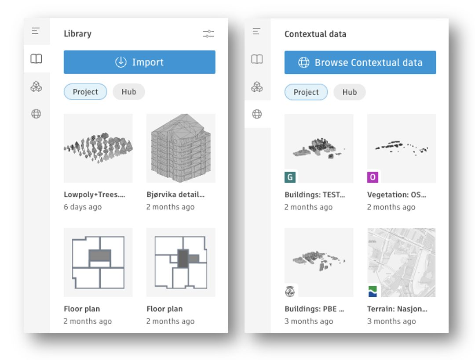Viewport: 475px width, 360px height.
Task: Open the first Floor plan thumbnail
Action: click(x=98, y=262)
